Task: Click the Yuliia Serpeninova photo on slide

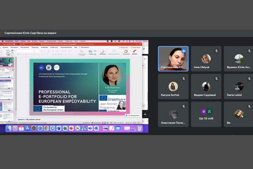Action: pyautogui.click(x=112, y=75)
